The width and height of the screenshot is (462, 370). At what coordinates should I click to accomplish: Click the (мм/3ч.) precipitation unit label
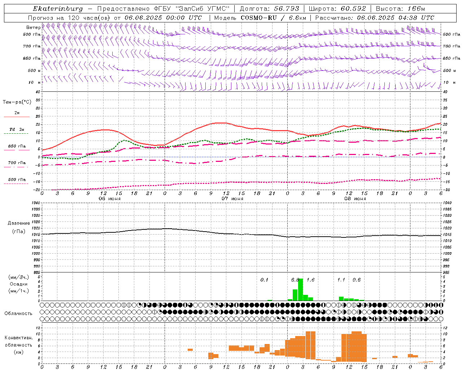[x=19, y=277]
